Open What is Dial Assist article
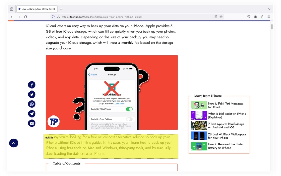Viewport: 281px width, 176px height. point(227,115)
